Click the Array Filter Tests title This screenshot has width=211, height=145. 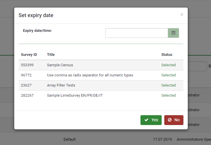[x=61, y=85]
